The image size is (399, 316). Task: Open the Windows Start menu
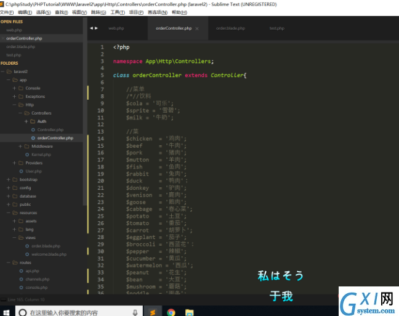point(6,312)
